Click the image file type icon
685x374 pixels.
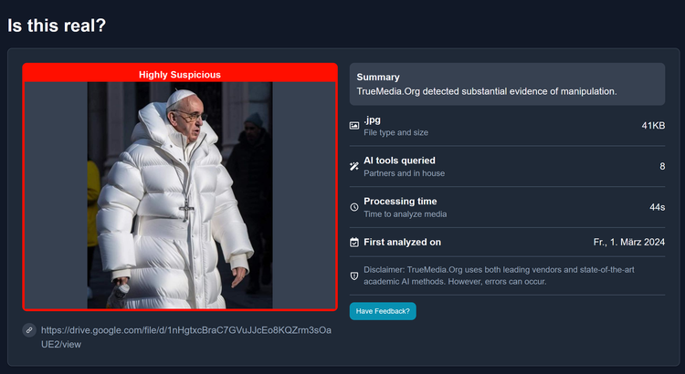(x=354, y=126)
